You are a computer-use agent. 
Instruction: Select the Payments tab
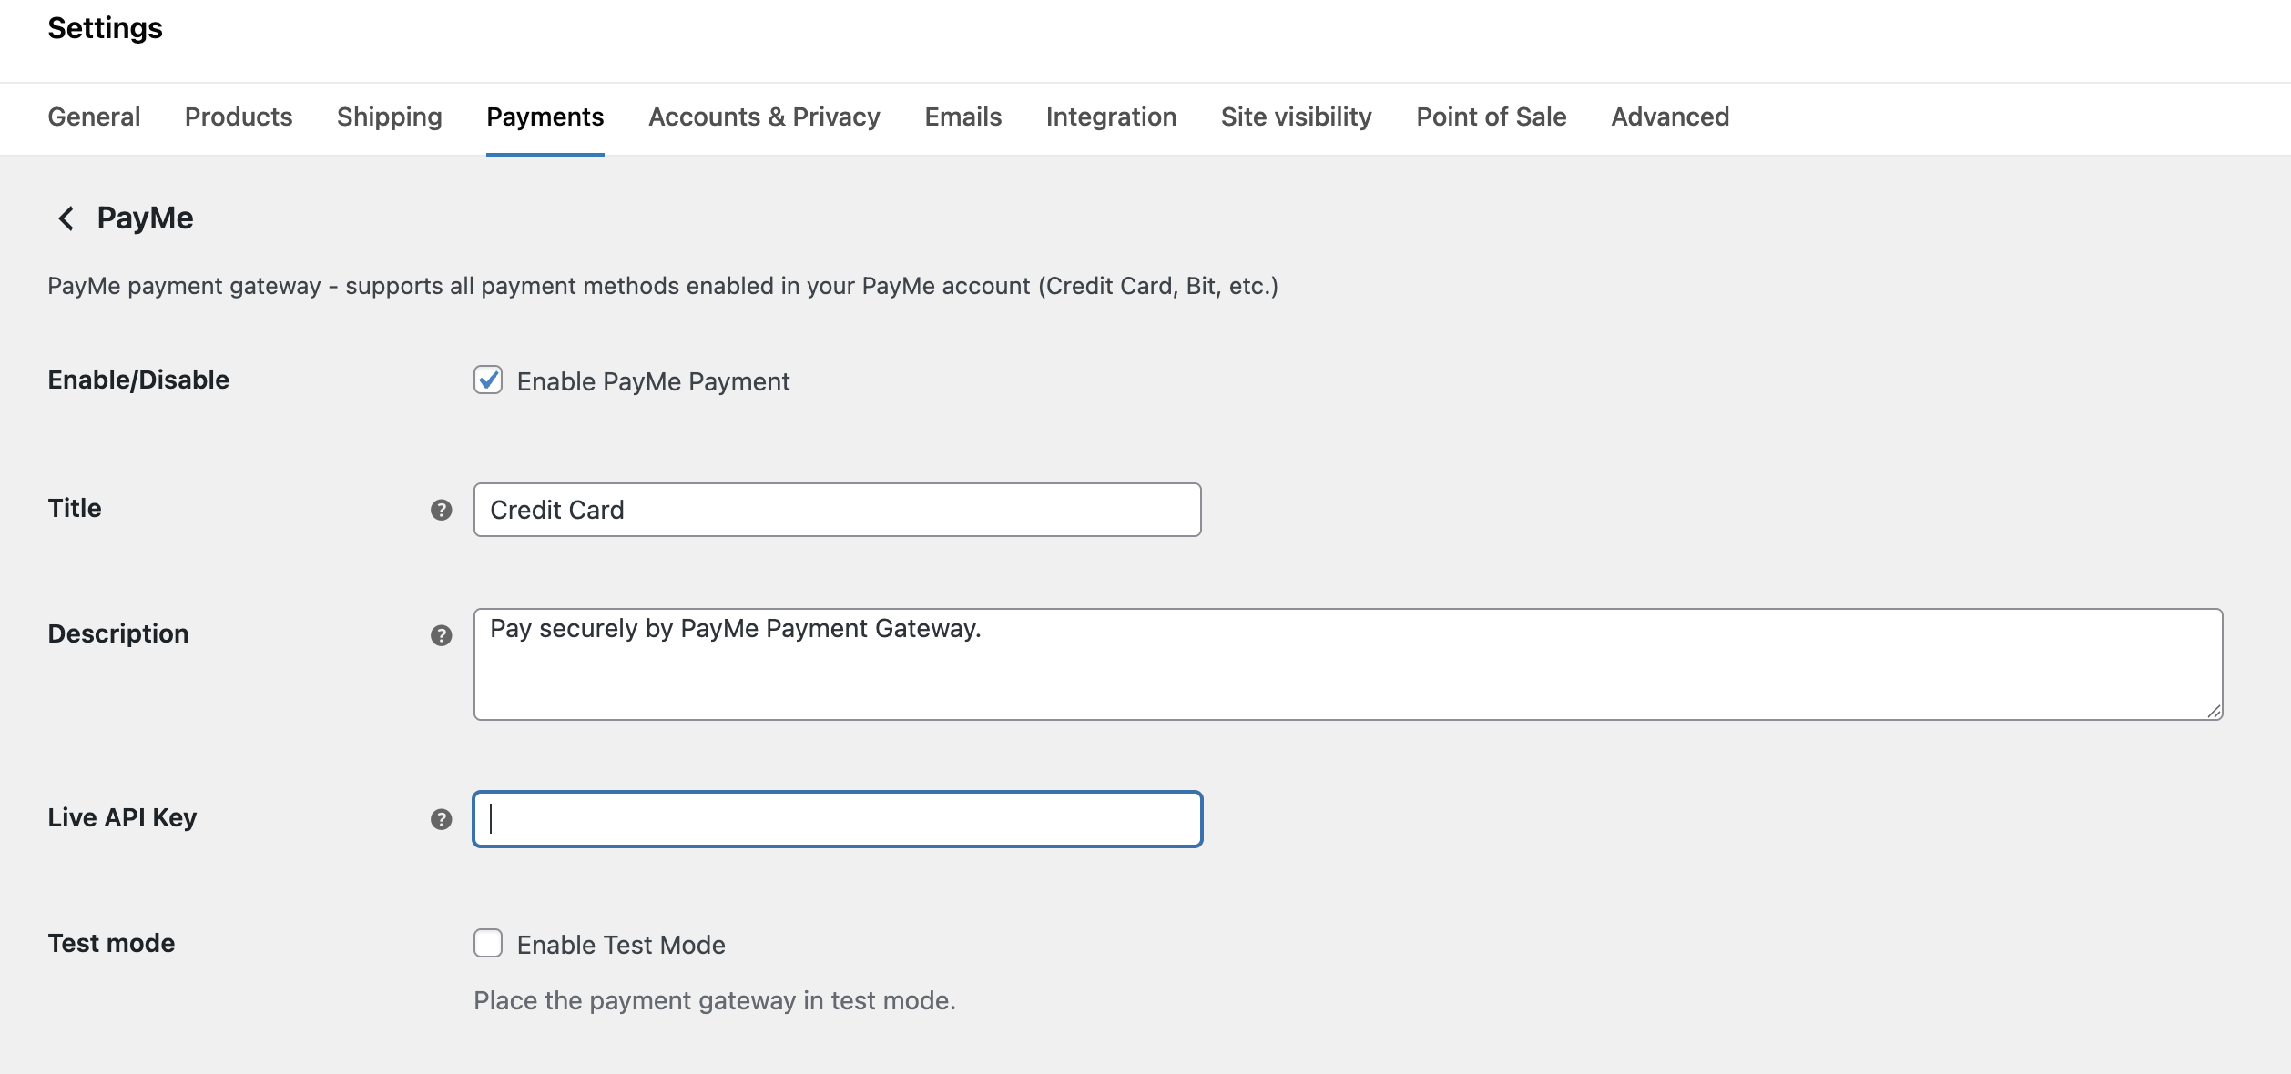545,117
